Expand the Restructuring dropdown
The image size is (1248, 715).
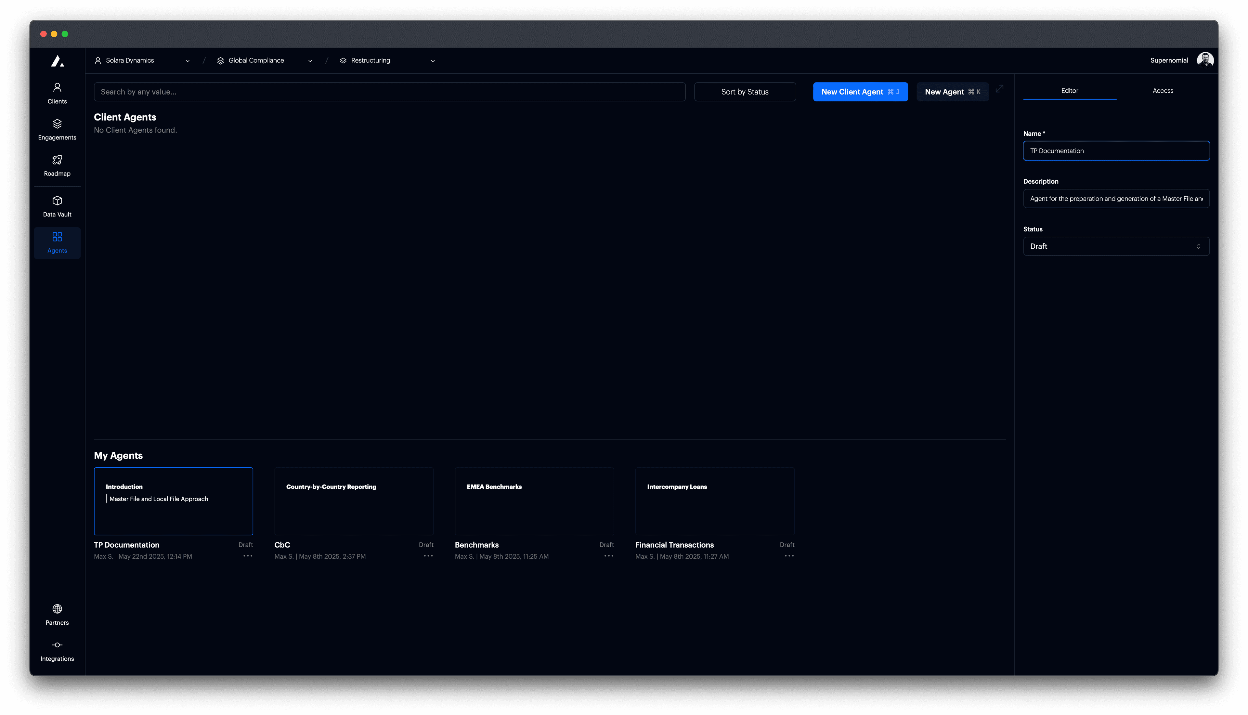[432, 60]
